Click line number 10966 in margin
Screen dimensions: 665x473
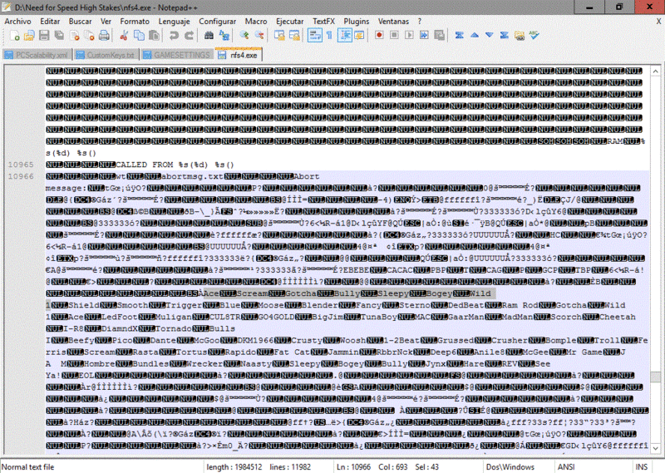tap(21, 176)
